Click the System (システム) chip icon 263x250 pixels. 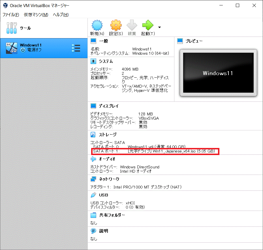[93, 61]
